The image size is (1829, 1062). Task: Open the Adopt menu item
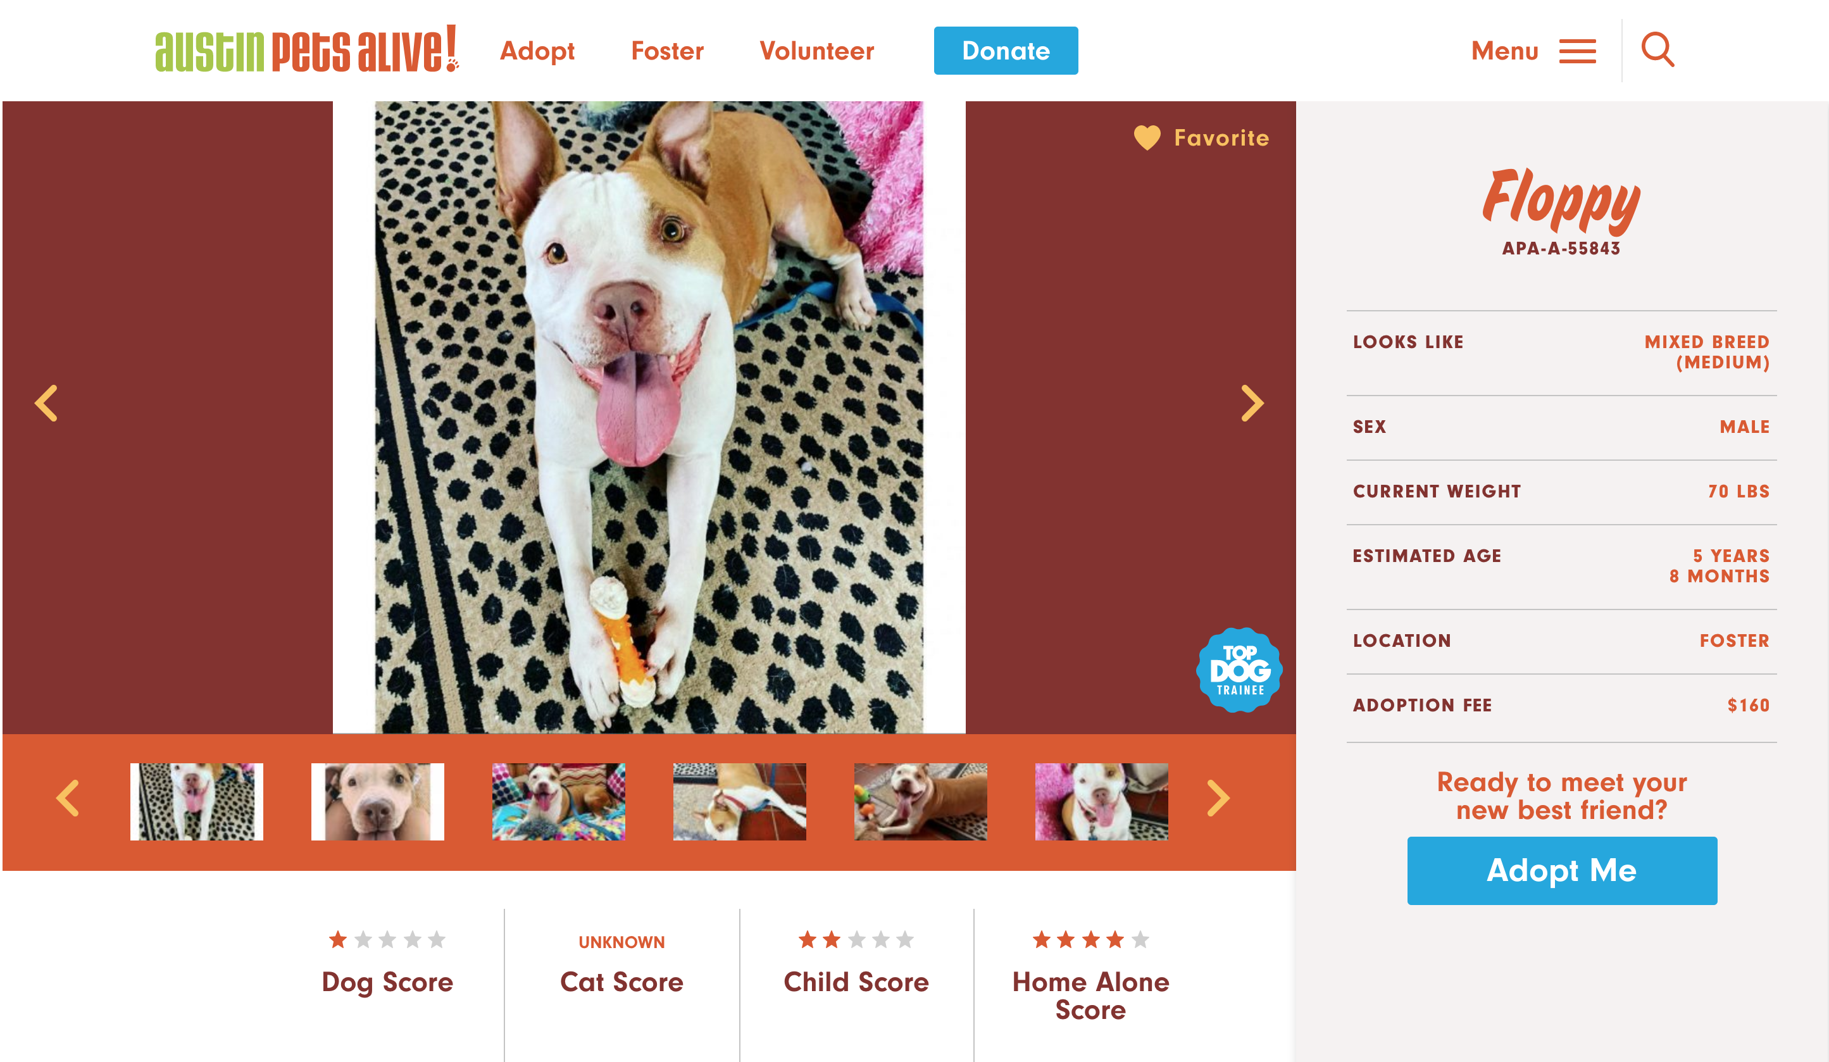(537, 51)
